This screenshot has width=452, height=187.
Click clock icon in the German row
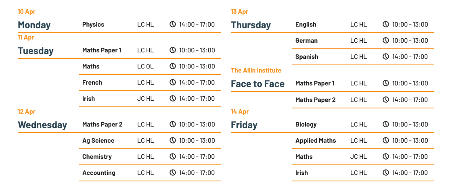click(x=385, y=41)
